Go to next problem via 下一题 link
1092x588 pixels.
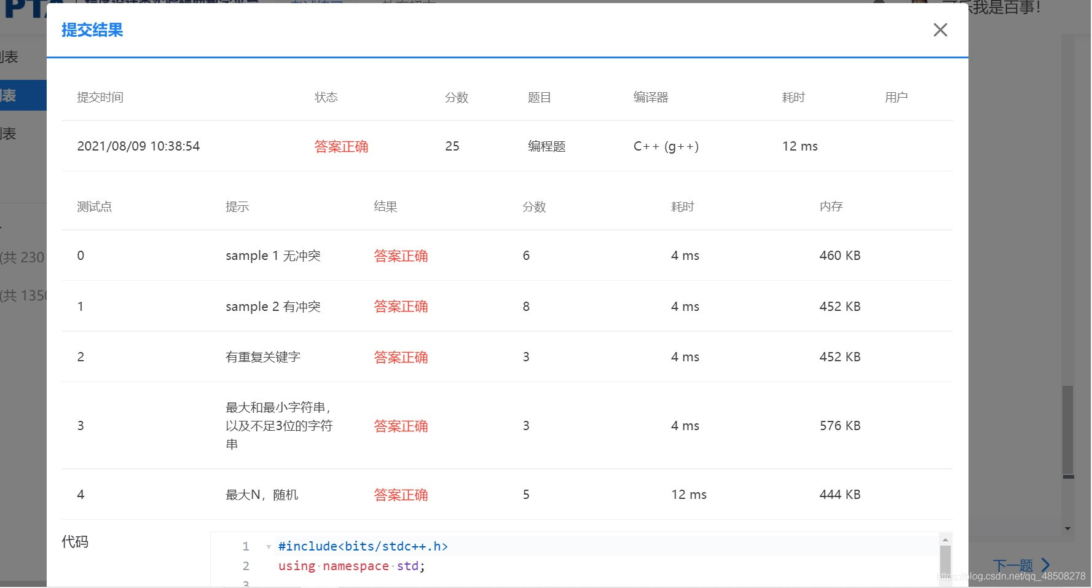pos(1013,565)
